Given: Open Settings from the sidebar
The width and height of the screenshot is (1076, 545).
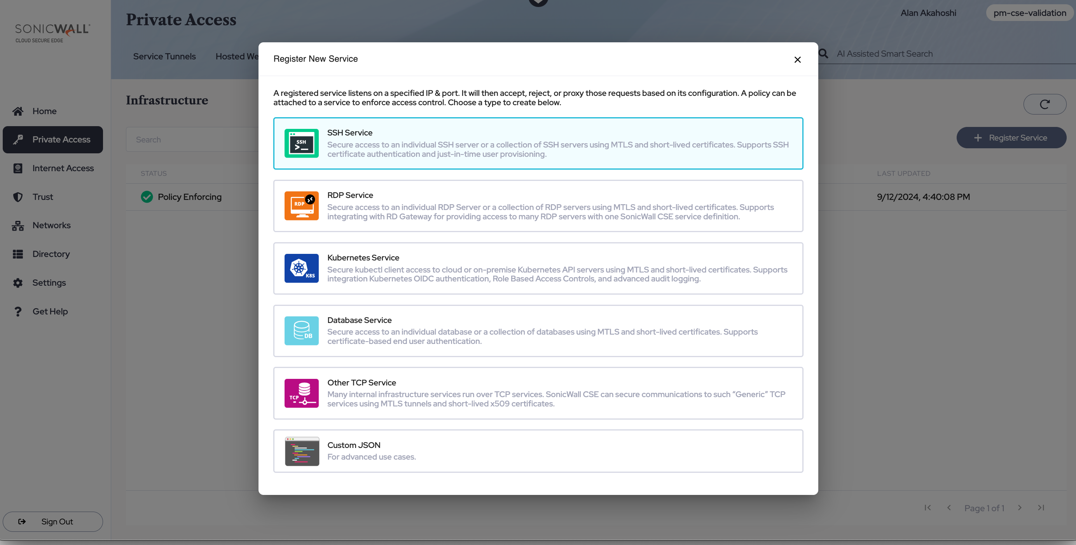Looking at the screenshot, I should coord(49,283).
